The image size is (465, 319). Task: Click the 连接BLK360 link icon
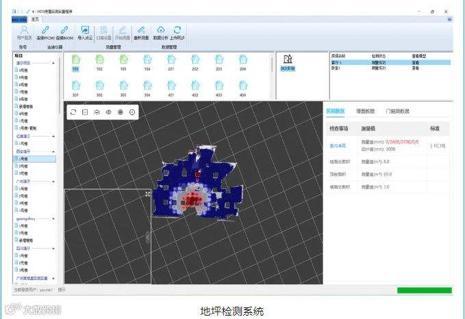[x=64, y=29]
